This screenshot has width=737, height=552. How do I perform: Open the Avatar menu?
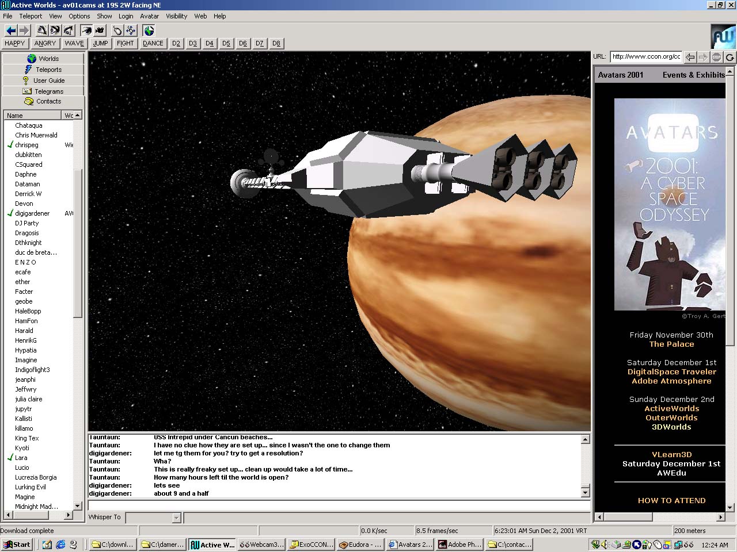[149, 16]
